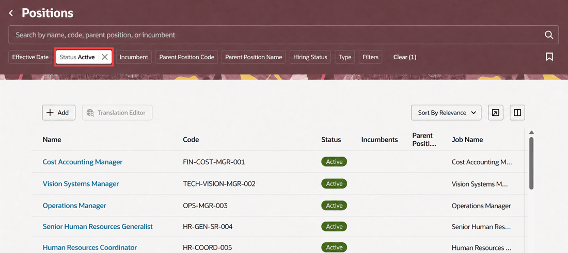Viewport: 568px width, 253px height.
Task: Open Cost Accounting Manager position
Action: click(x=83, y=162)
